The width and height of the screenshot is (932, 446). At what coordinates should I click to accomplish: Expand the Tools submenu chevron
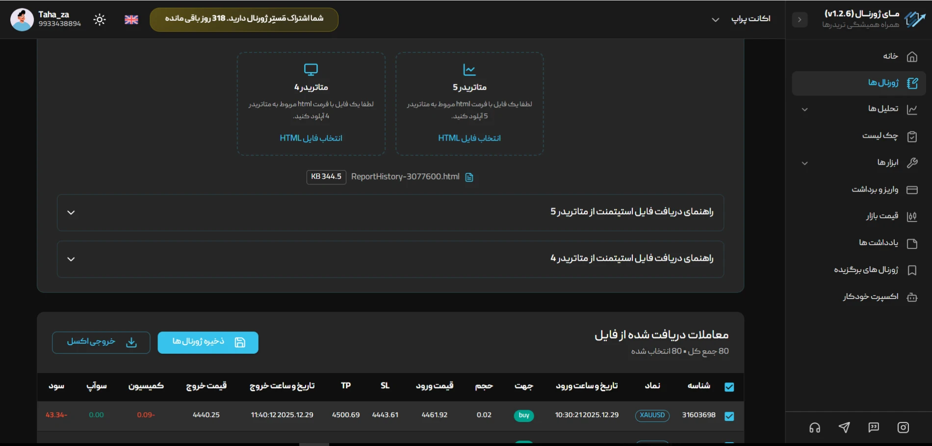(x=804, y=163)
